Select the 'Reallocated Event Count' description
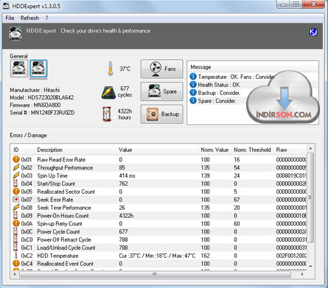This screenshot has width=328, height=288. (65, 264)
